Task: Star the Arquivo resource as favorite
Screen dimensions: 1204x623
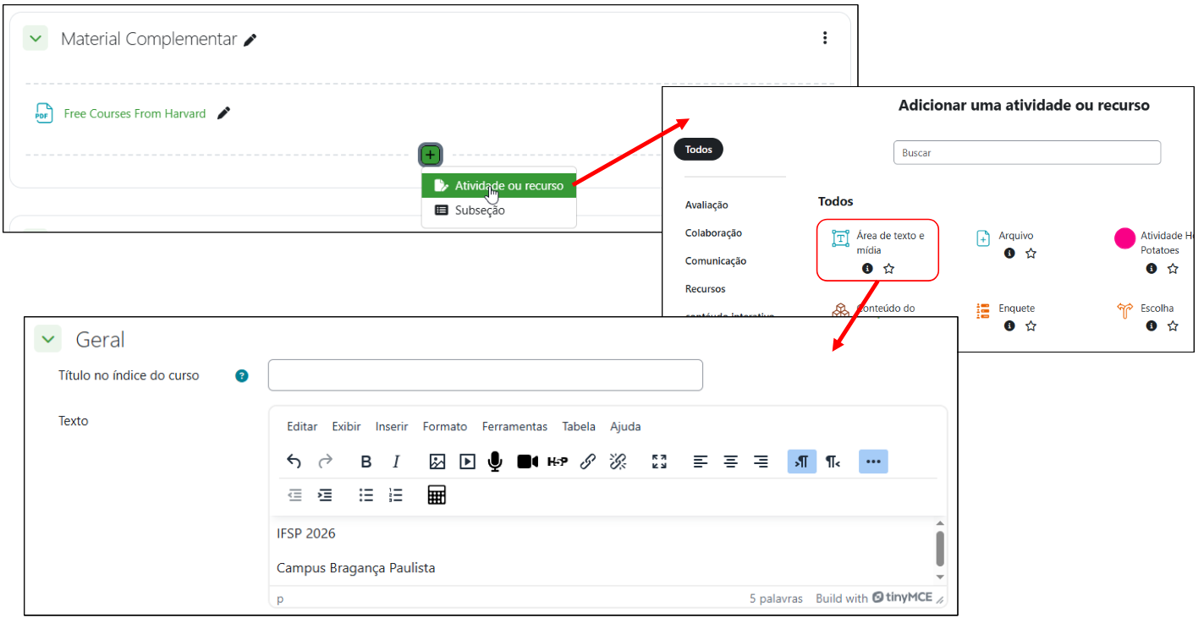Action: [x=1031, y=254]
